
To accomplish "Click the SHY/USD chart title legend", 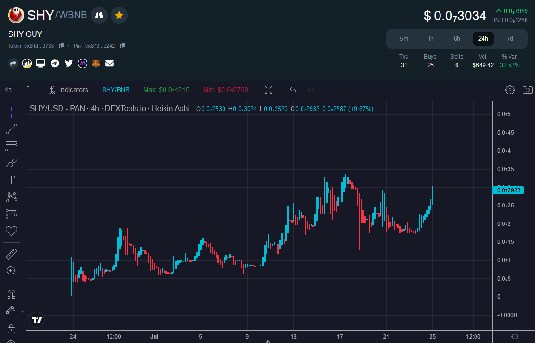I will coord(110,108).
